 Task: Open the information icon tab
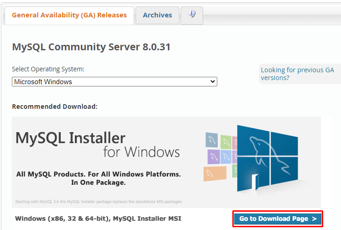click(x=192, y=16)
